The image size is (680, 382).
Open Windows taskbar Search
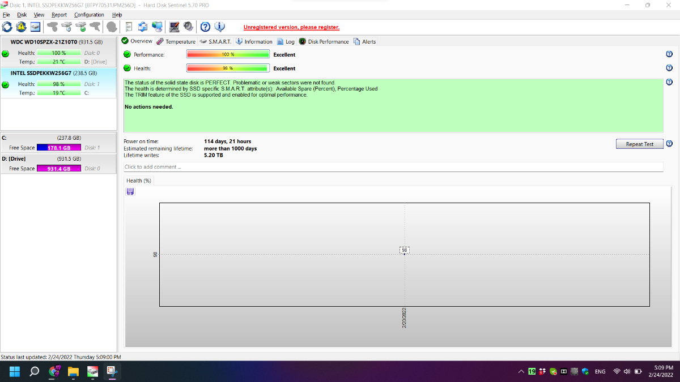(x=34, y=372)
